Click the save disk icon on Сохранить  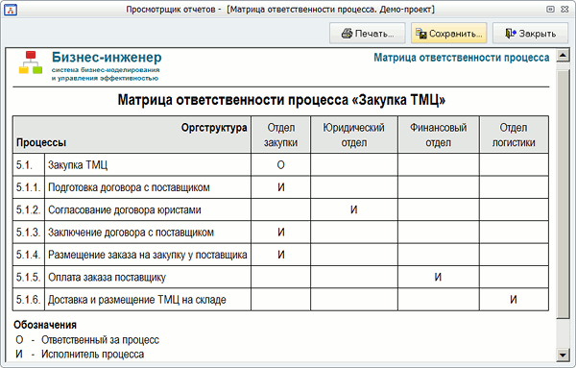click(x=421, y=34)
